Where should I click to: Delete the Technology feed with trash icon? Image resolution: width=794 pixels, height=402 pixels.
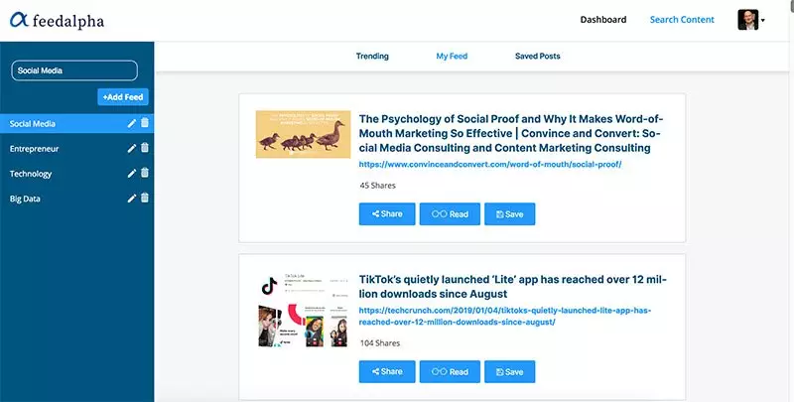(145, 173)
